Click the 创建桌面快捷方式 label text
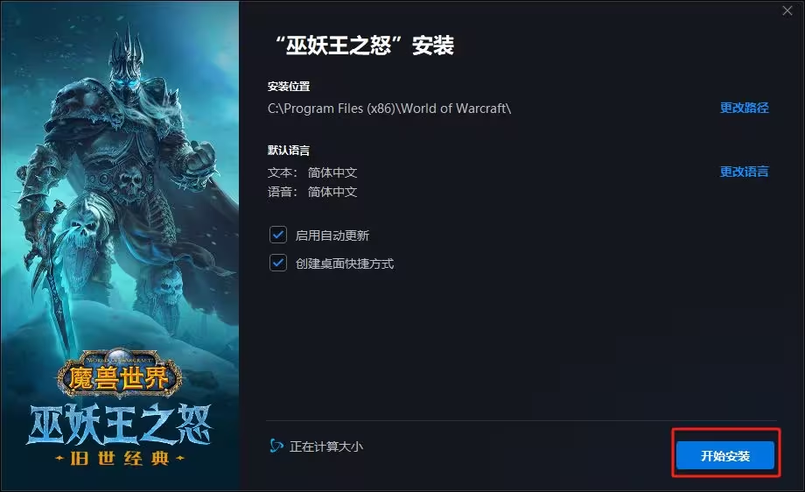The image size is (805, 492). click(345, 264)
